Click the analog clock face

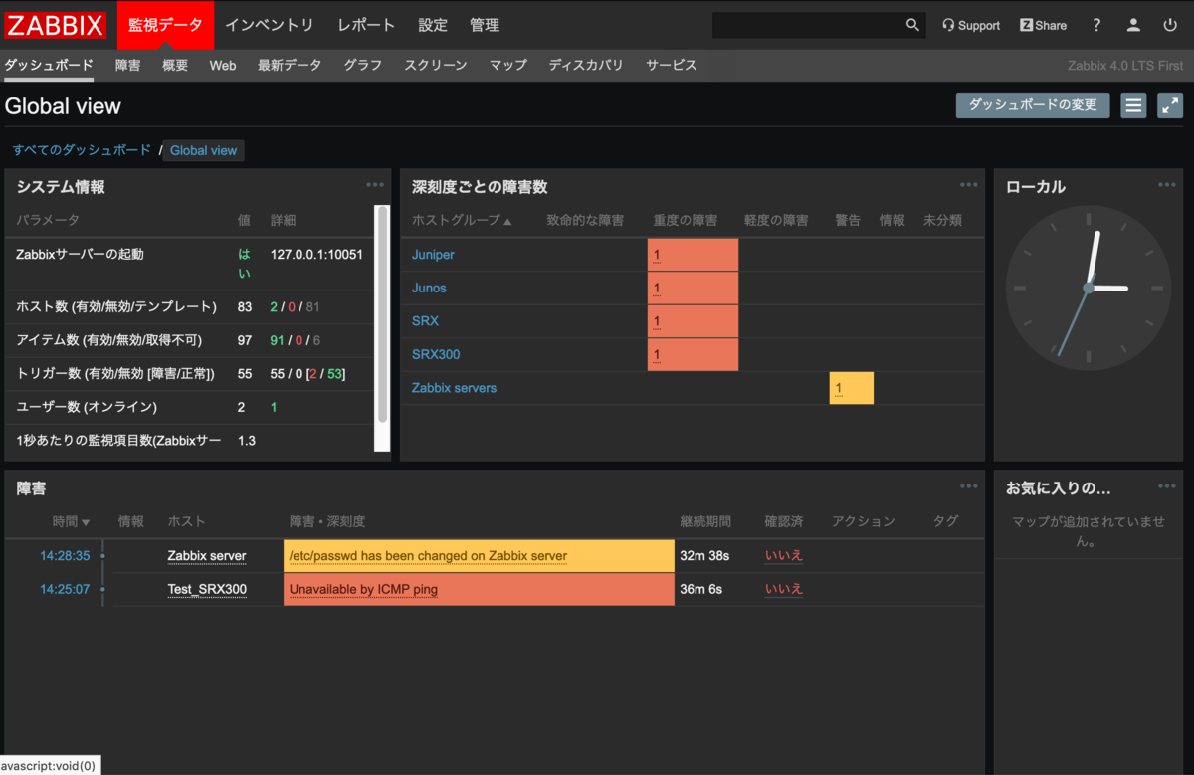[x=1089, y=289]
